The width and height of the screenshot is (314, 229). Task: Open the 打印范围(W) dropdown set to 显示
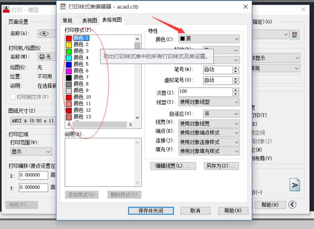pyautogui.click(x=31, y=151)
